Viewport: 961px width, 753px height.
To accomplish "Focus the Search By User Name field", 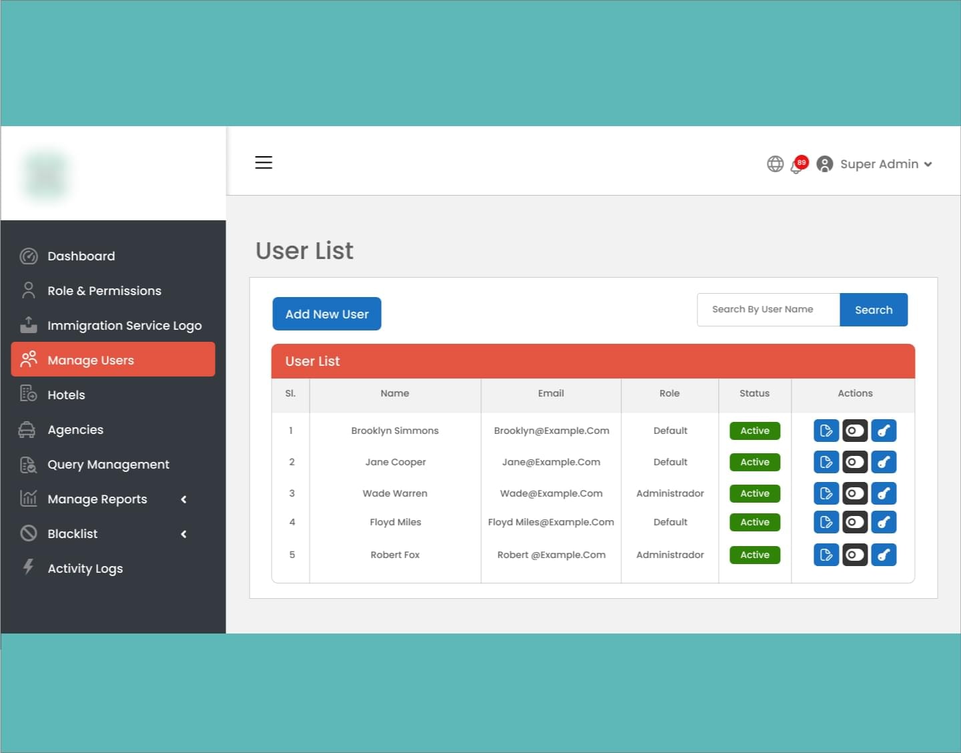I will pyautogui.click(x=768, y=310).
